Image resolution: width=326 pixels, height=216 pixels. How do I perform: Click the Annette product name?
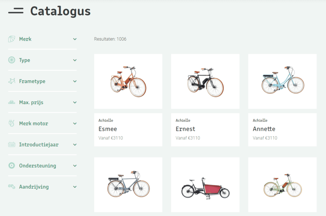pyautogui.click(x=264, y=129)
